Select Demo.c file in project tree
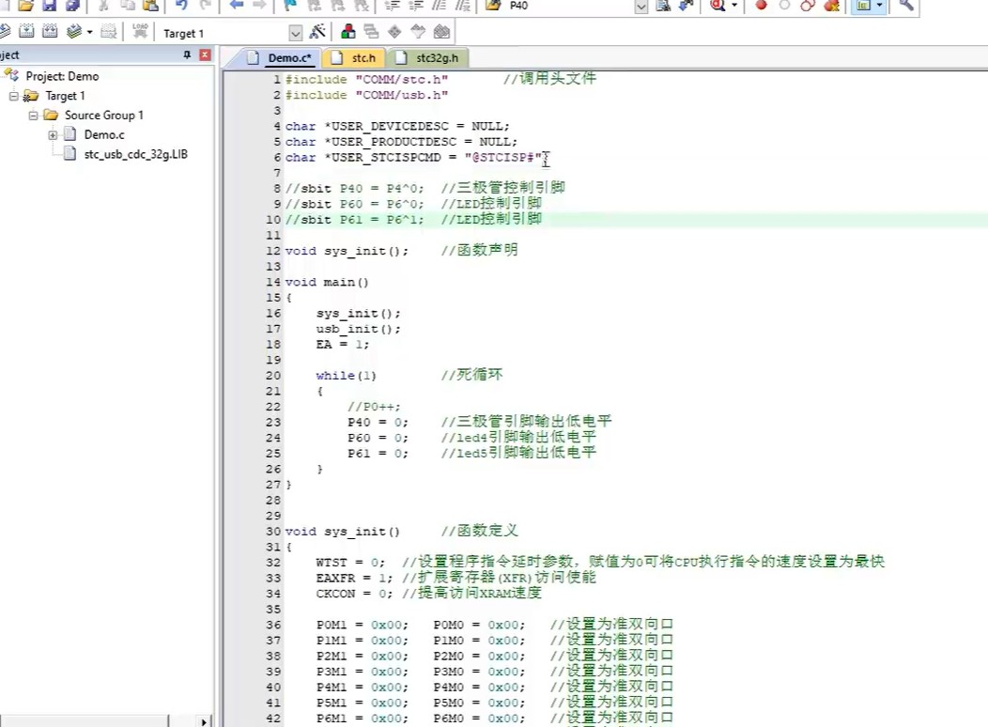Viewport: 988px width, 727px height. pyautogui.click(x=104, y=135)
